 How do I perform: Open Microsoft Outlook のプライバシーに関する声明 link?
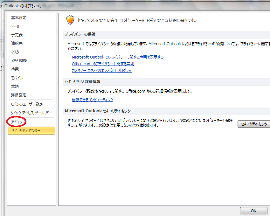pyautogui.click(x=118, y=57)
